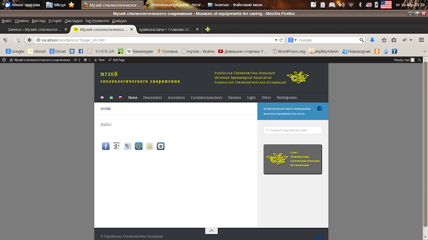
Task: Open the hueman file manager taskbar item
Action: pos(237,5)
